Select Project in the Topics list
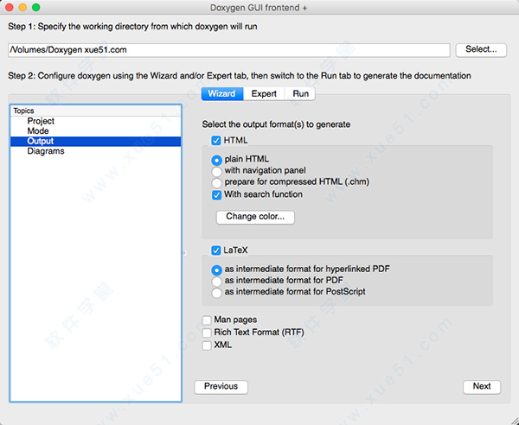Viewport: 519px width, 425px height. coord(41,121)
